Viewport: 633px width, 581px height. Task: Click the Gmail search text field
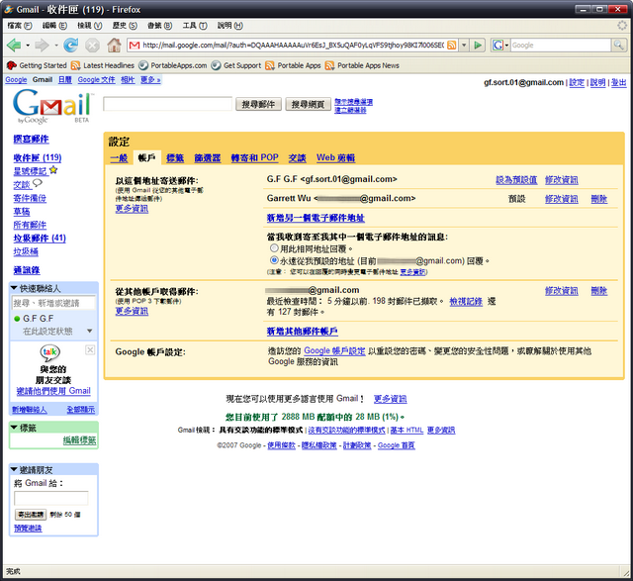pos(168,104)
